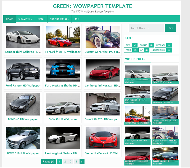Open BMW M6 HD Wallpaper main thumbnail
190x168 pixels.
click(x=23, y=104)
